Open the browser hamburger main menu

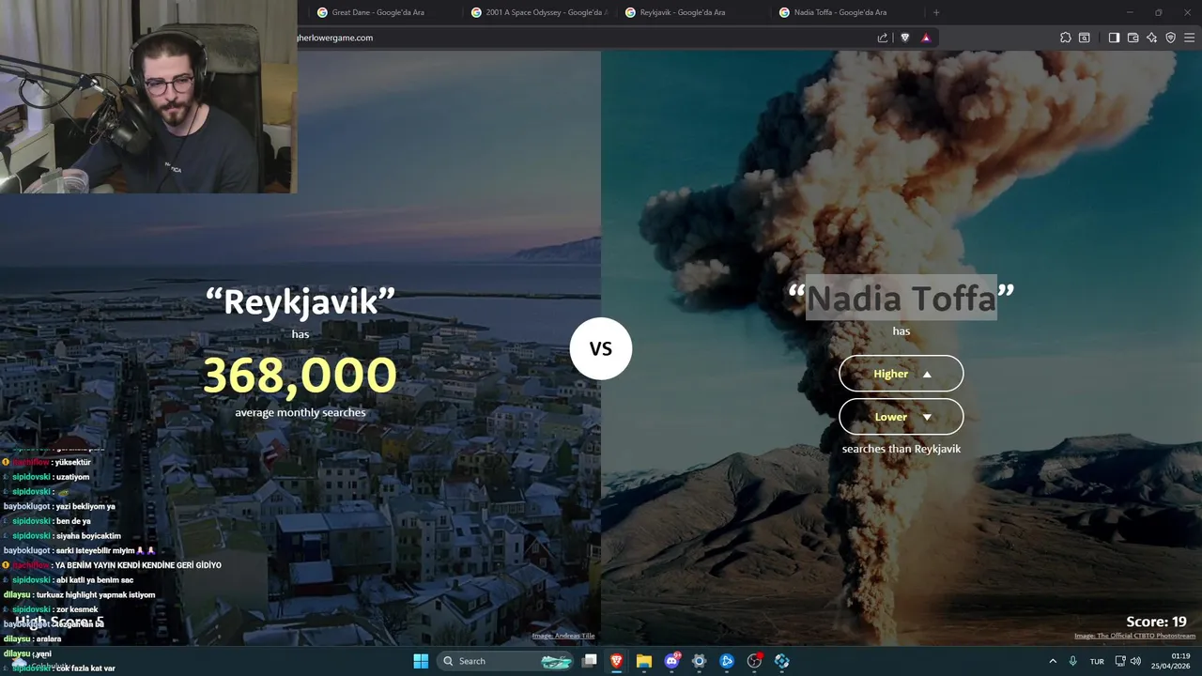point(1190,38)
